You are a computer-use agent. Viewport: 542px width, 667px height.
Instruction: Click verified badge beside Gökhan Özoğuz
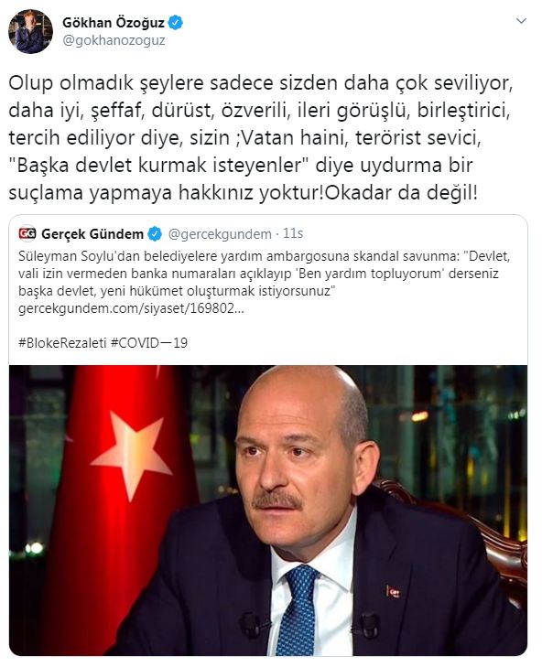[176, 23]
